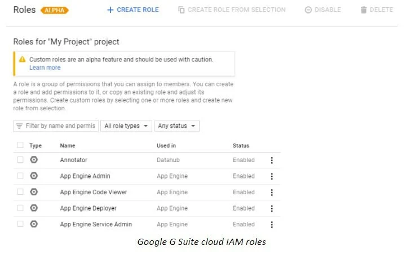Click the role type icon for App Engine Service Admin

click(x=34, y=224)
